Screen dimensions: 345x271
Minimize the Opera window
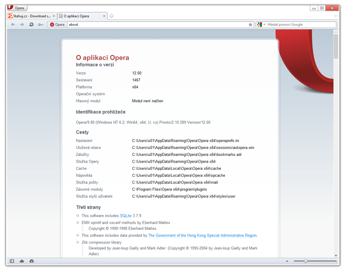point(314,8)
